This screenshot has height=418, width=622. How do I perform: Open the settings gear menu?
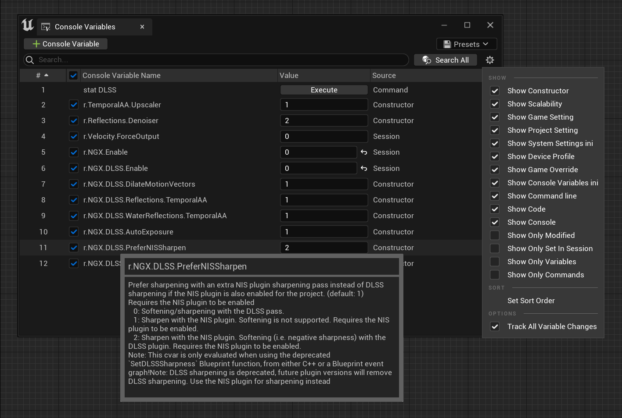(x=489, y=60)
